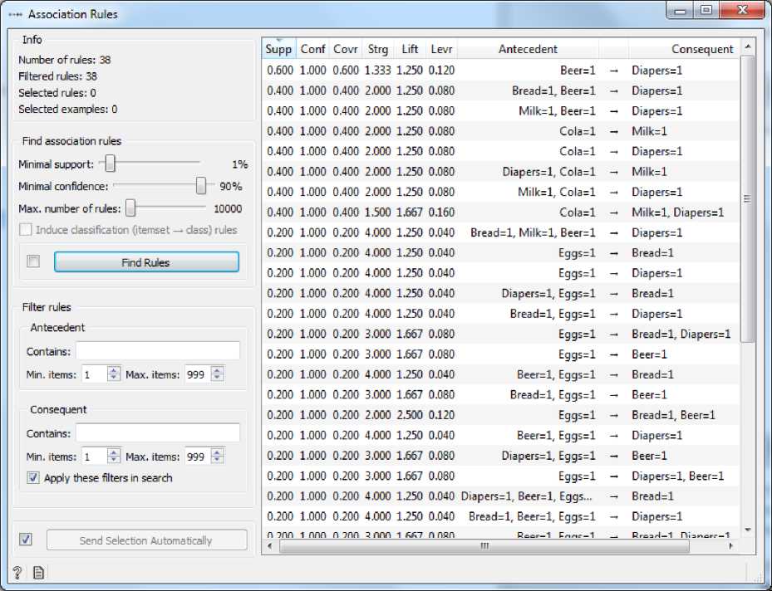Click the Minimal confidence slider handle
Image resolution: width=772 pixels, height=591 pixels.
pyautogui.click(x=201, y=187)
